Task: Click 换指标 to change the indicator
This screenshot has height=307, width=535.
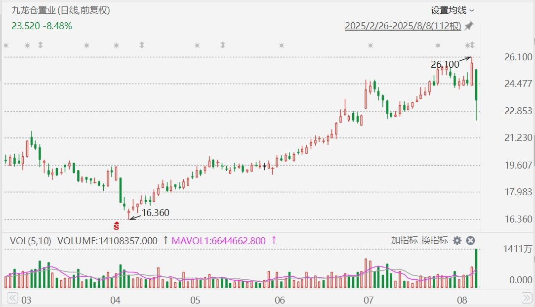Action: pos(434,240)
